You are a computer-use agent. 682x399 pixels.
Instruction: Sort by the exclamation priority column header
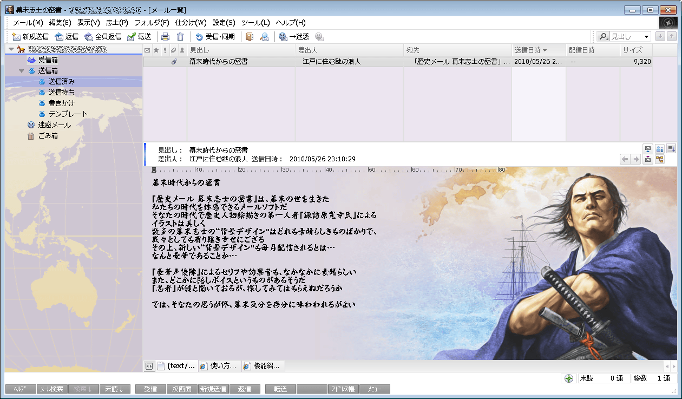coord(165,50)
